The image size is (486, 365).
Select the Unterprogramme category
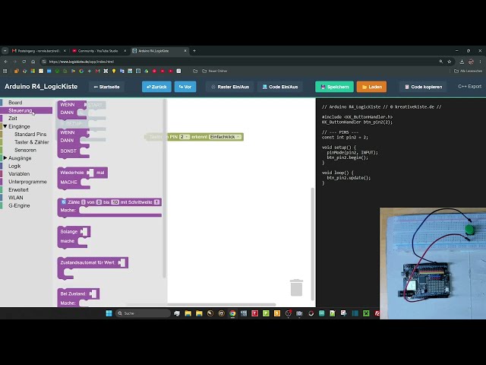pyautogui.click(x=27, y=182)
